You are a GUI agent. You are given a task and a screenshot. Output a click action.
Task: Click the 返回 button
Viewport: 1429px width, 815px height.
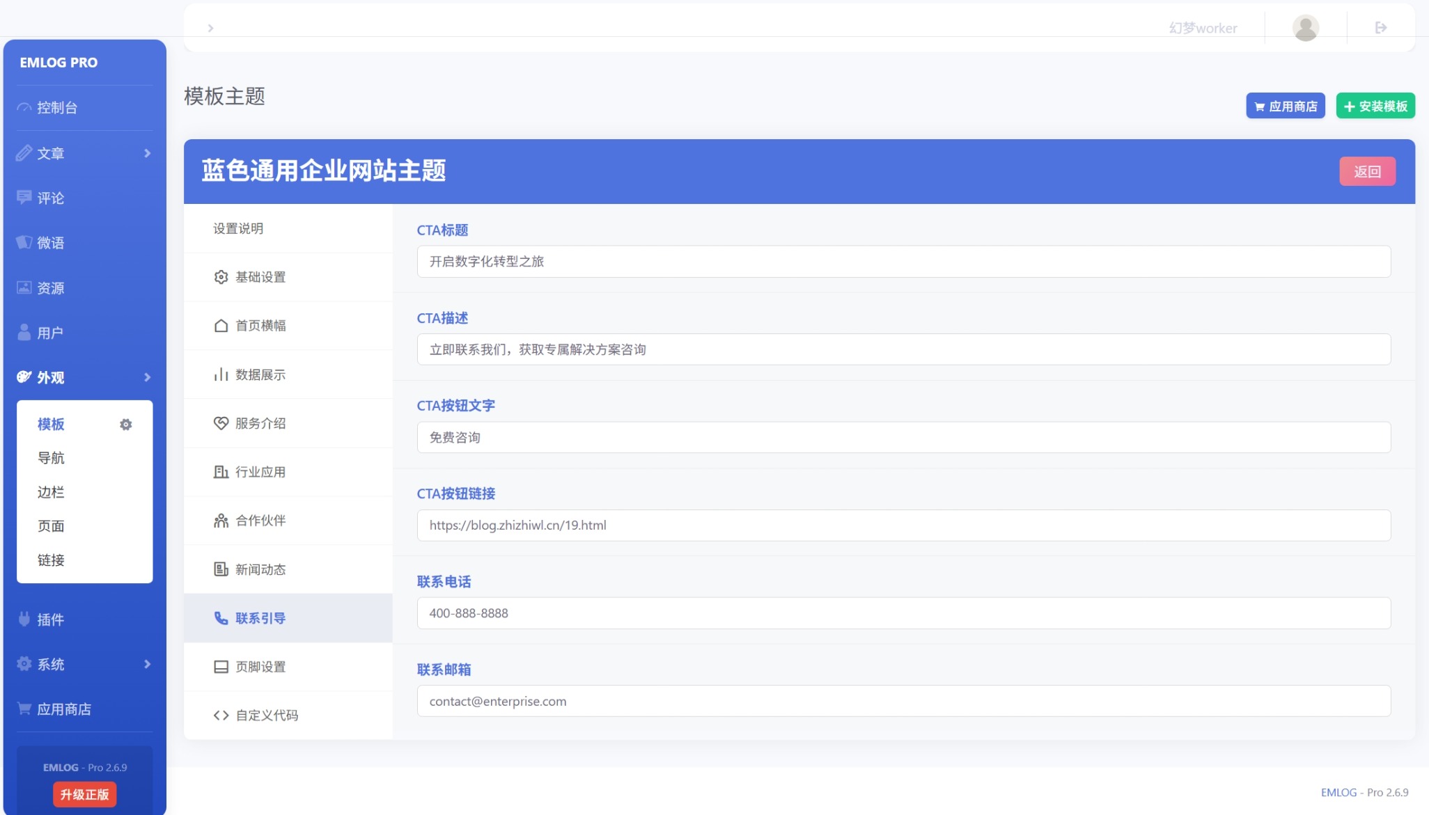(x=1367, y=171)
